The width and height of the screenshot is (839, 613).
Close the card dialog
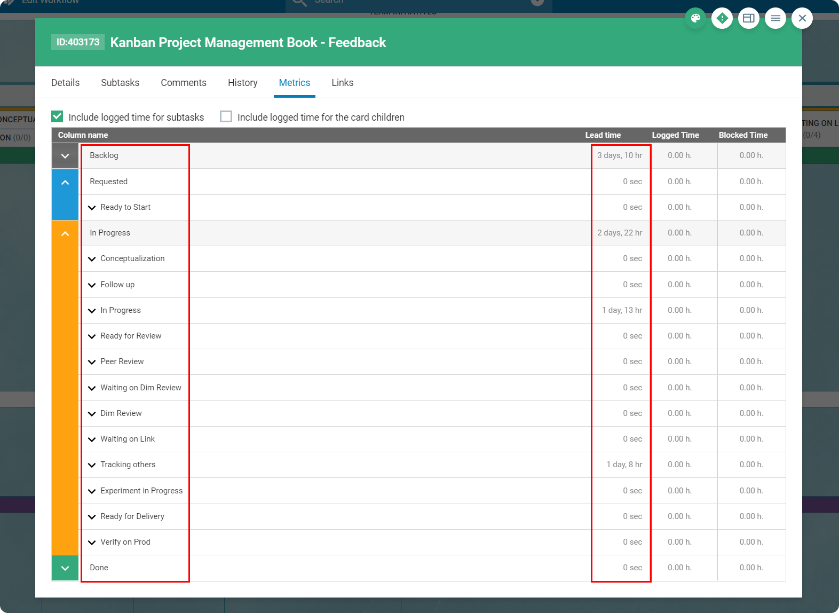802,18
